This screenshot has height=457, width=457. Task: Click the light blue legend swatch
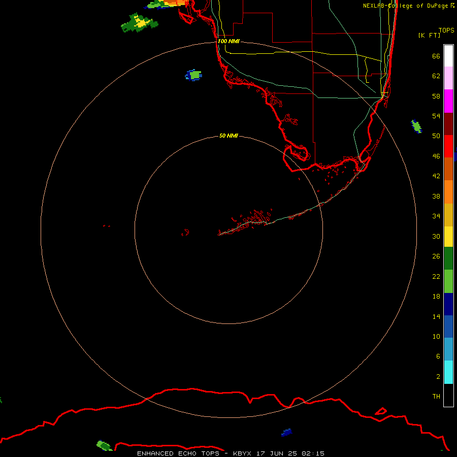click(448, 349)
